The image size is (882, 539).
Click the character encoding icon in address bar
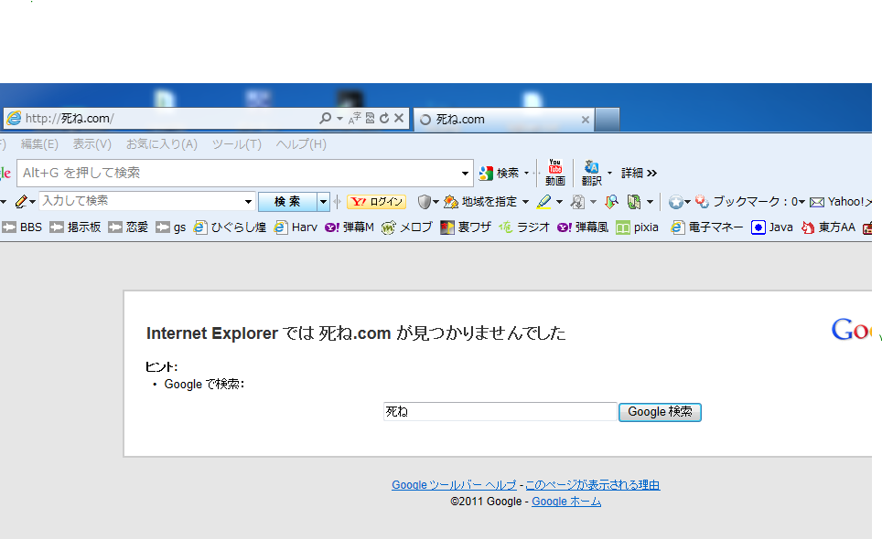354,118
